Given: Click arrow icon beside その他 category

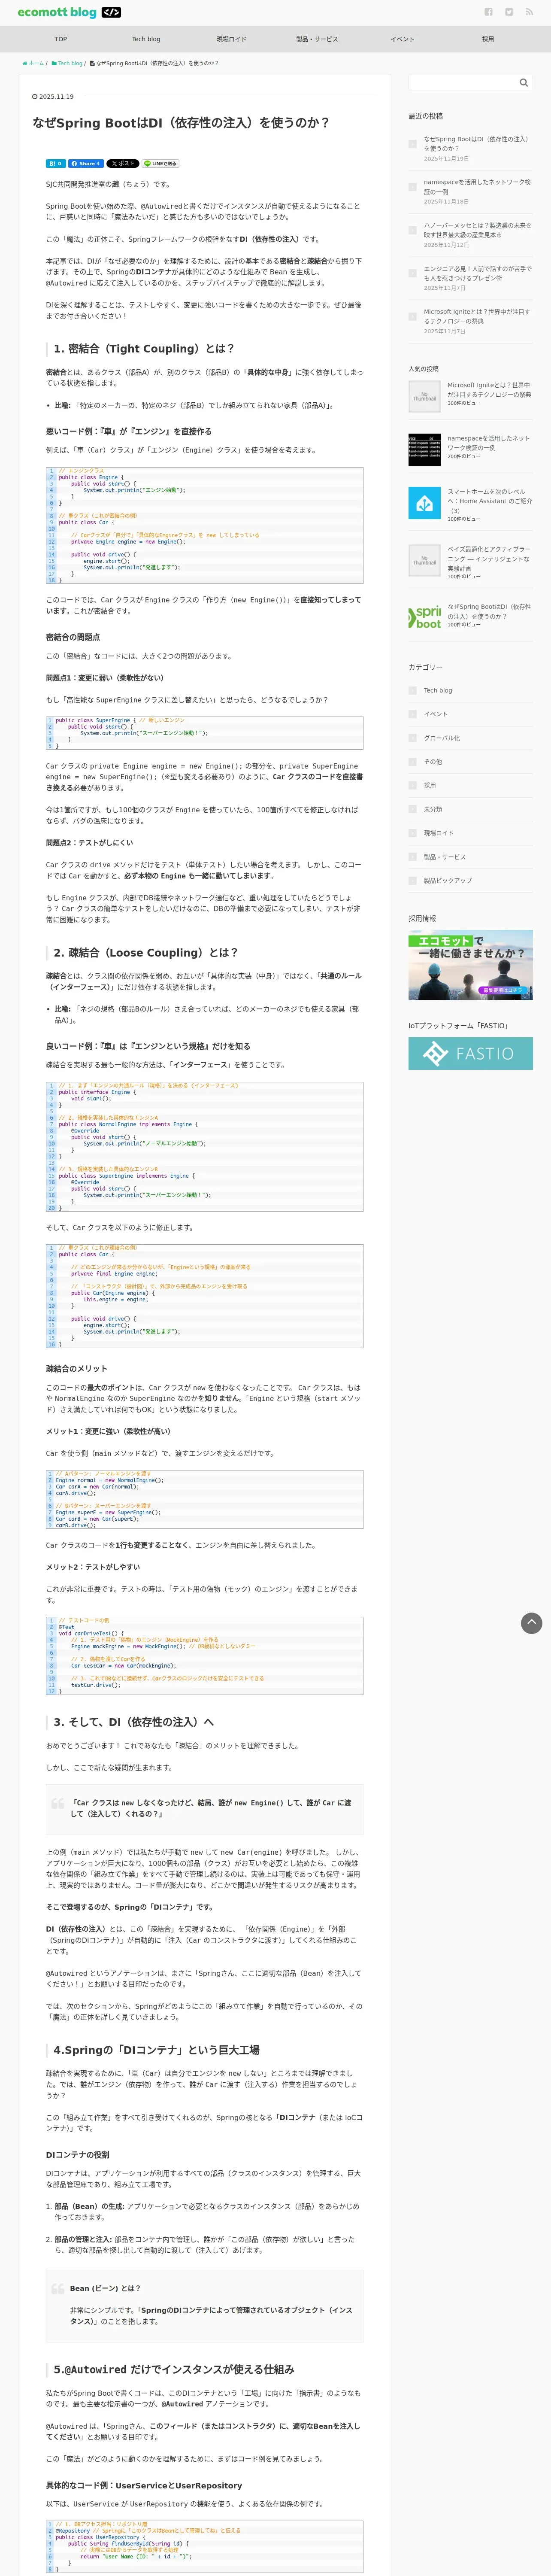Looking at the screenshot, I should (x=412, y=762).
